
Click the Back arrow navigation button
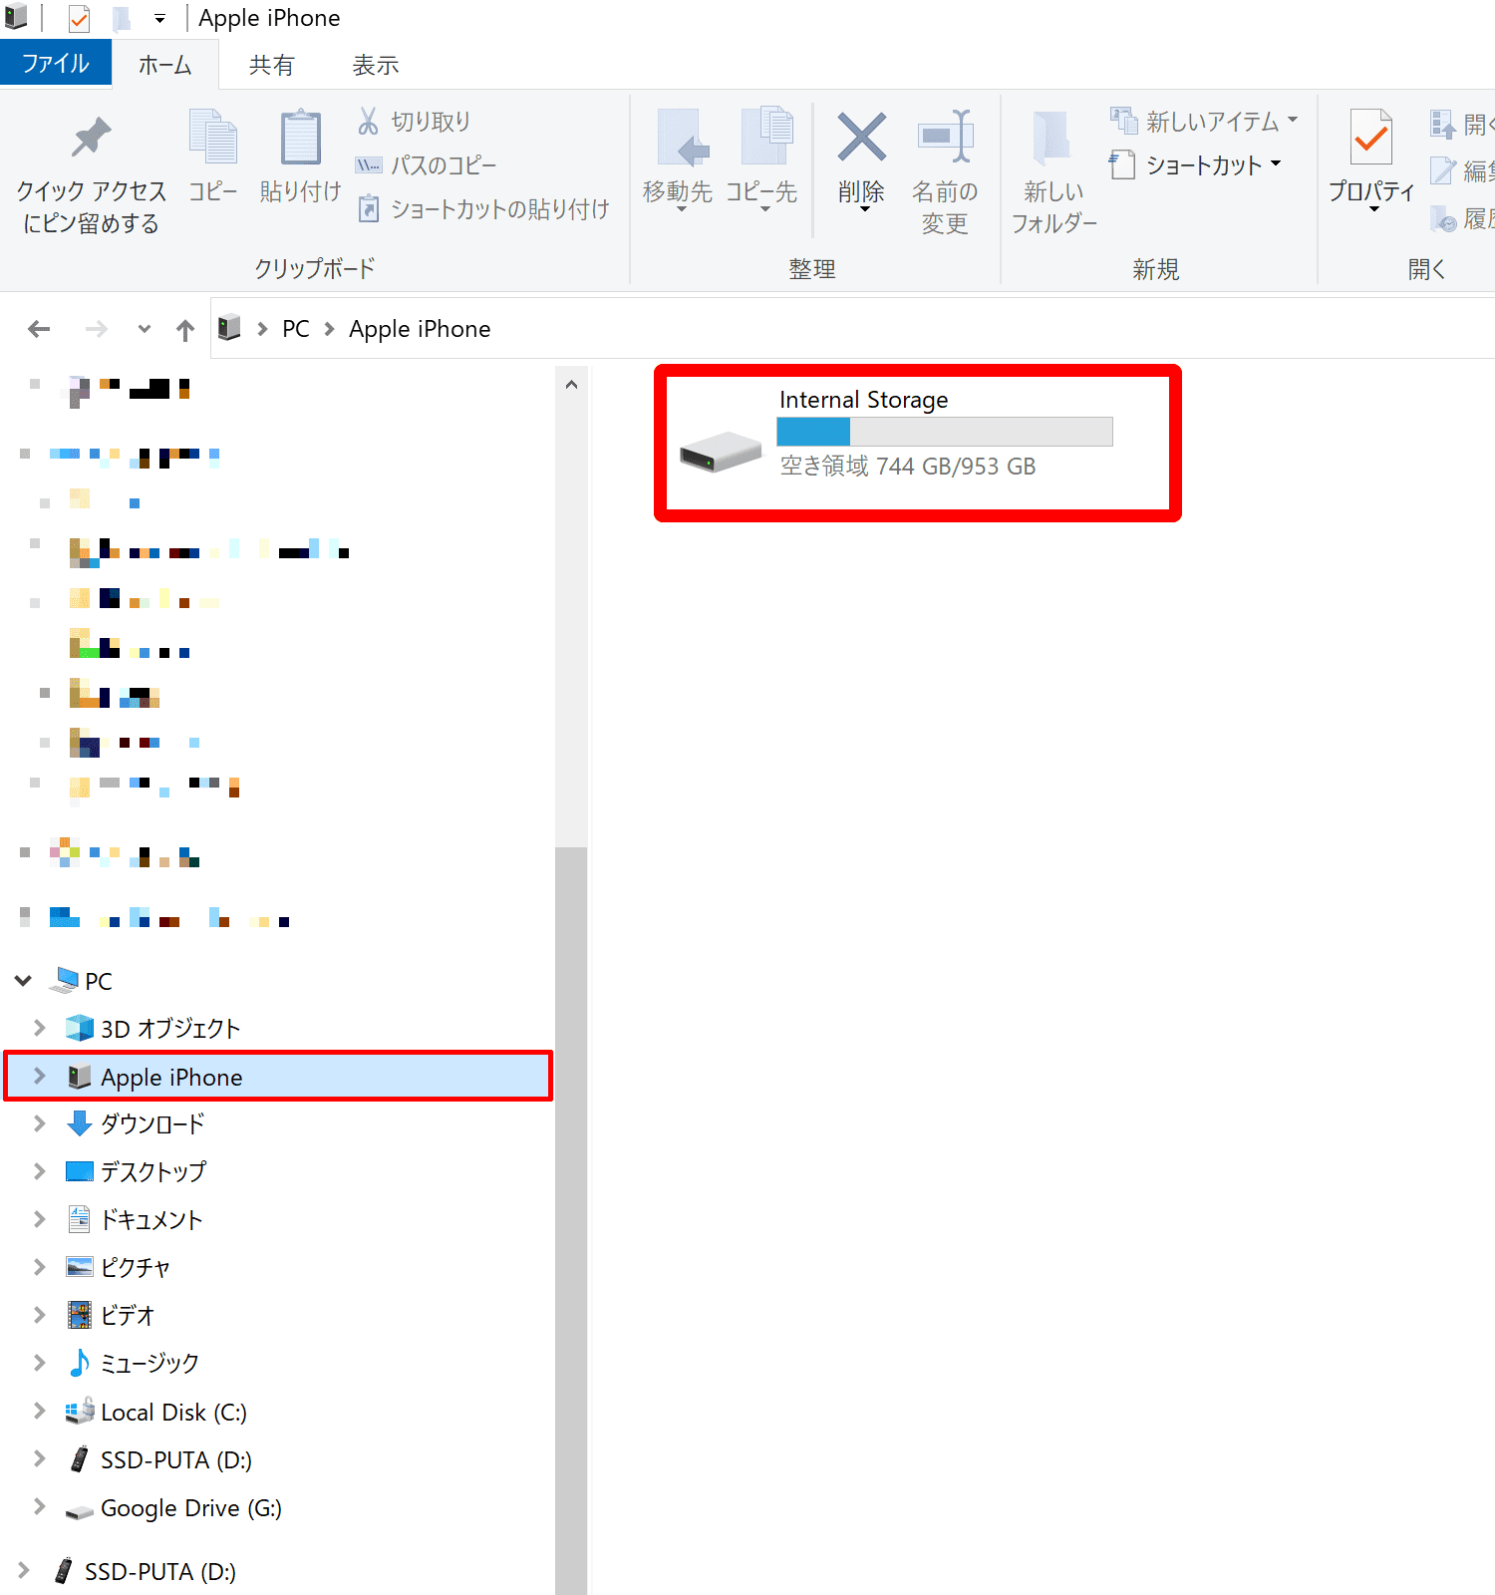tap(39, 329)
